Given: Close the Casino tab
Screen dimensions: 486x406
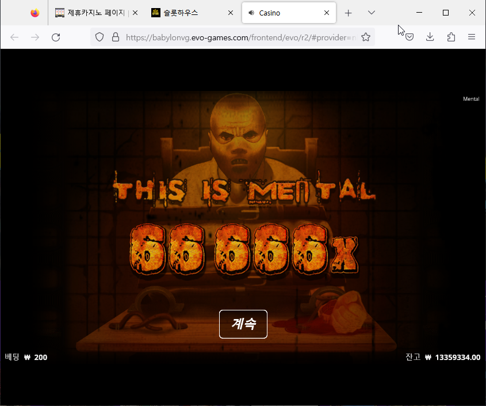Looking at the screenshot, I should pyautogui.click(x=327, y=13).
